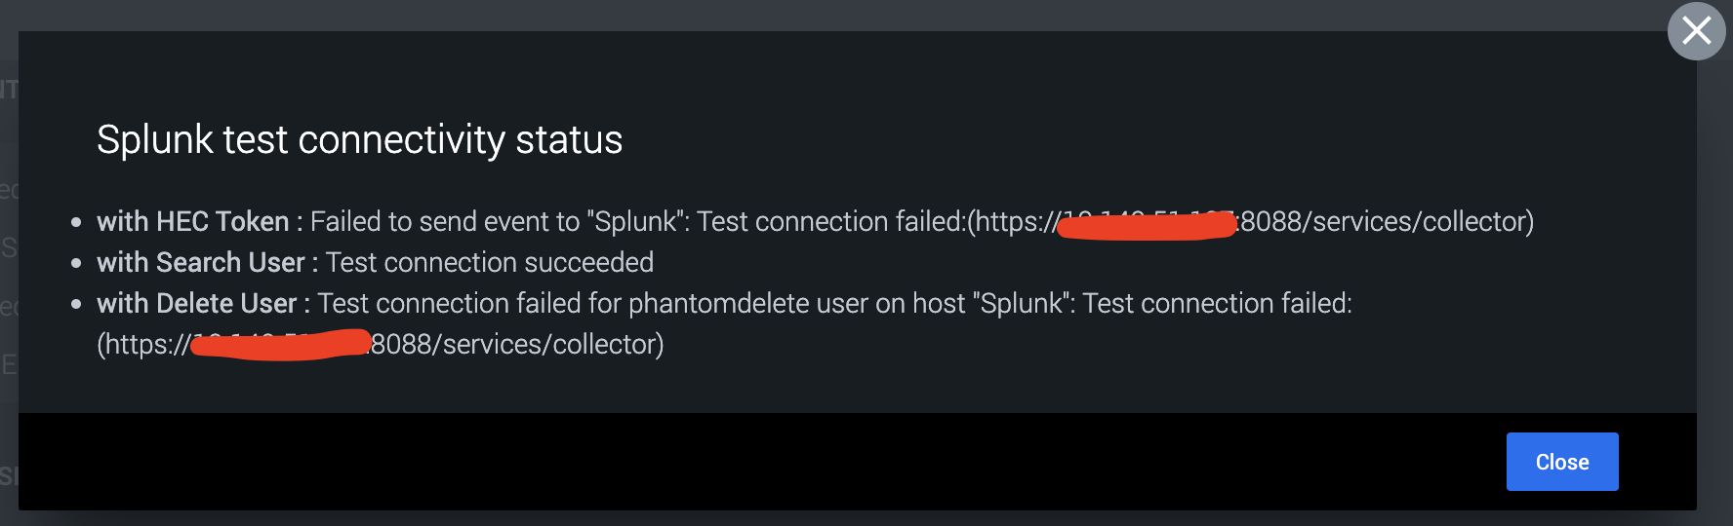
Task: Select the 'Splunk test connectivity status' heading
Action: pyautogui.click(x=359, y=139)
